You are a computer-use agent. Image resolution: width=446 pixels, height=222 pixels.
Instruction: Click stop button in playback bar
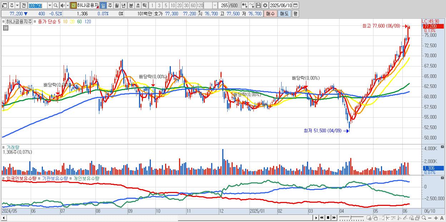point(328,218)
